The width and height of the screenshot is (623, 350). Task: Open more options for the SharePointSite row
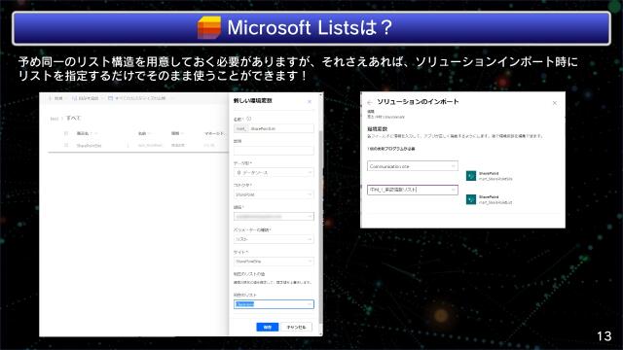128,146
